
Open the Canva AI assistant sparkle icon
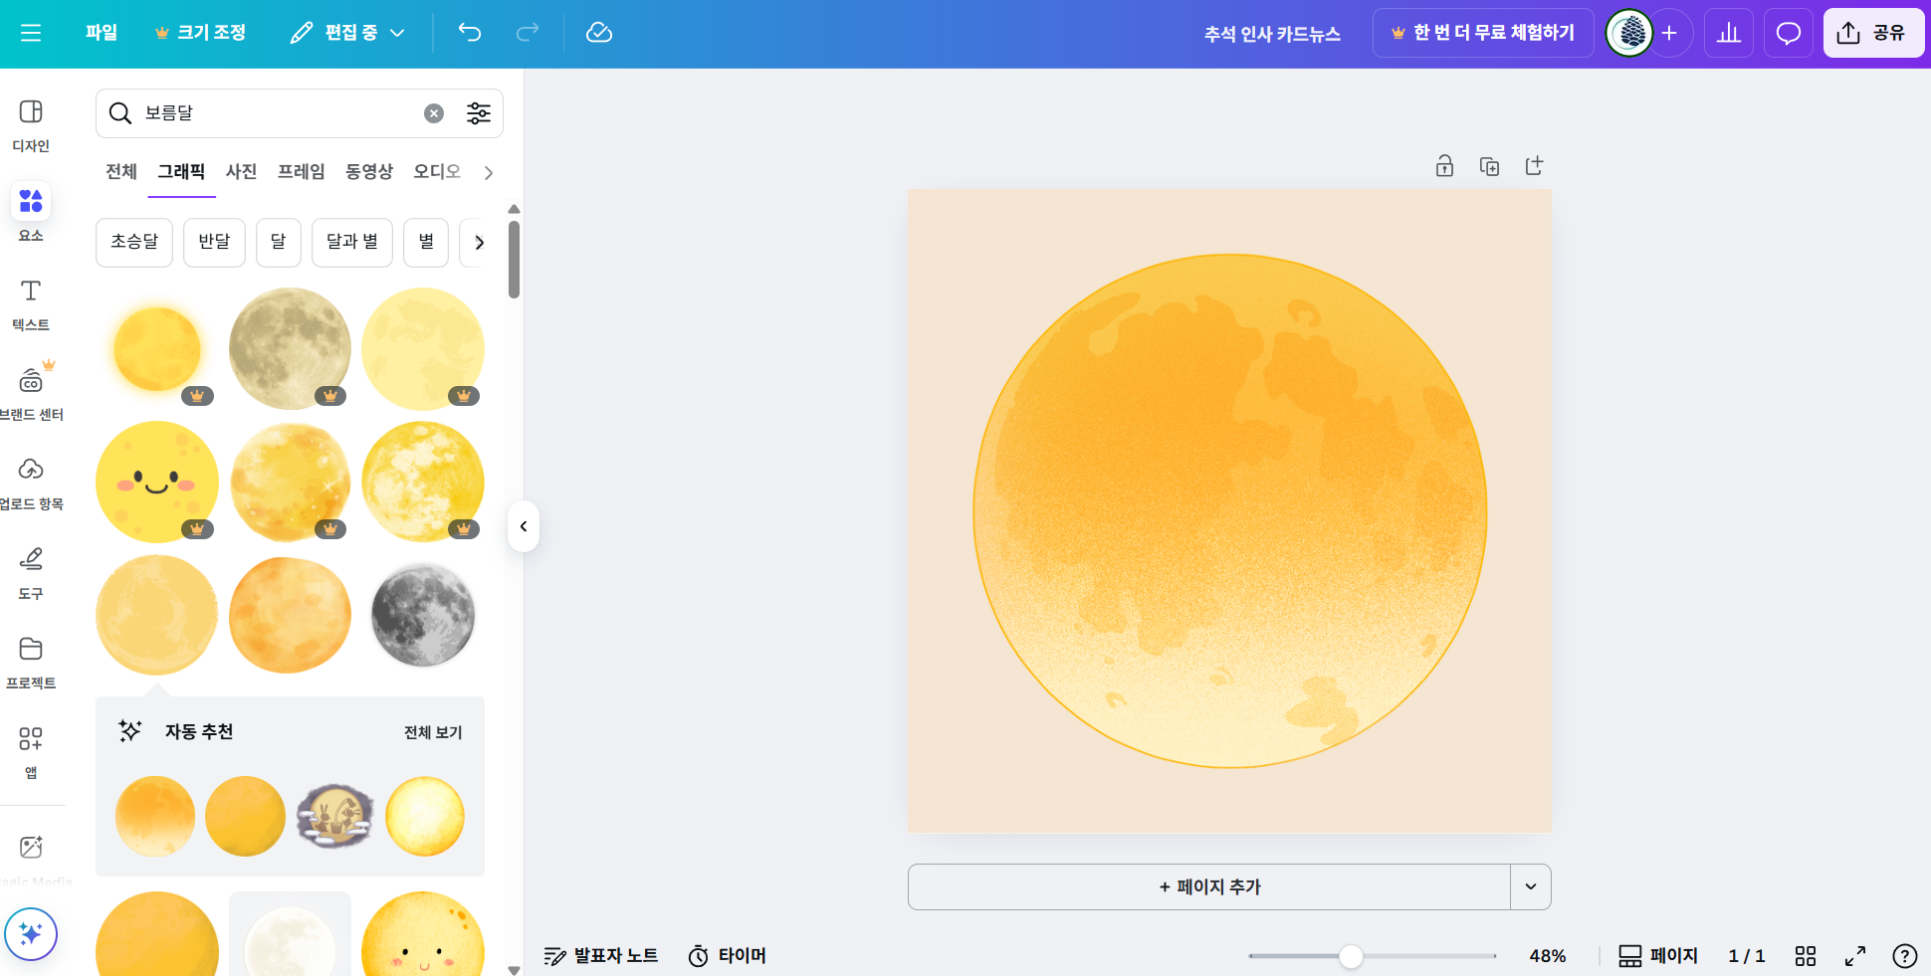31,933
